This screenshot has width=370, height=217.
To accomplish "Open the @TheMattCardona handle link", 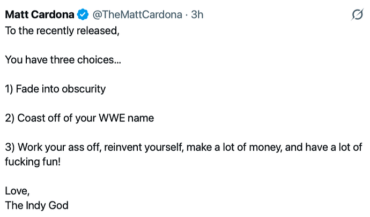I will (x=137, y=14).
